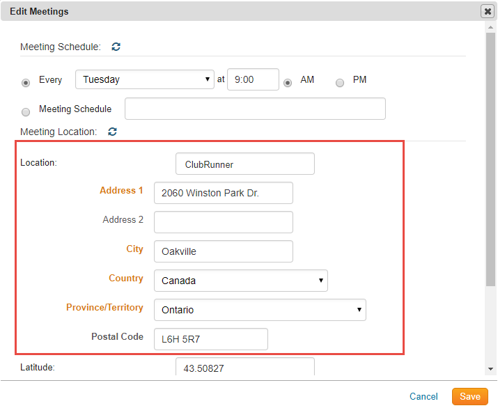Click the empty Address 2 field
Image resolution: width=498 pixels, height=415 pixels.
[223, 222]
